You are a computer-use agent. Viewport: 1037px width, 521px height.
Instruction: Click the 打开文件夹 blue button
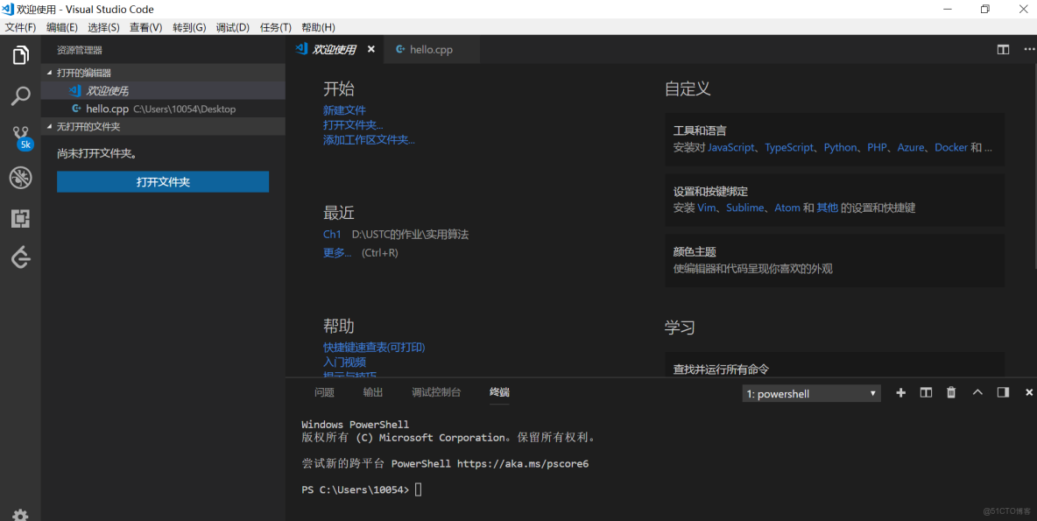coord(163,182)
